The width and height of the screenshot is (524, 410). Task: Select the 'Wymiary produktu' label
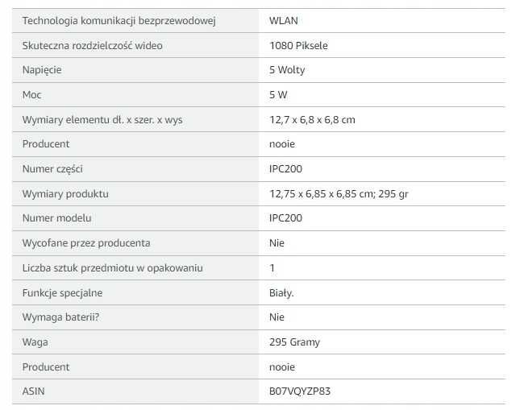(x=65, y=193)
